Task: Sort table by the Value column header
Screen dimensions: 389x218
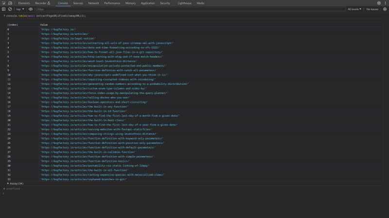Action: [x=211, y=25]
